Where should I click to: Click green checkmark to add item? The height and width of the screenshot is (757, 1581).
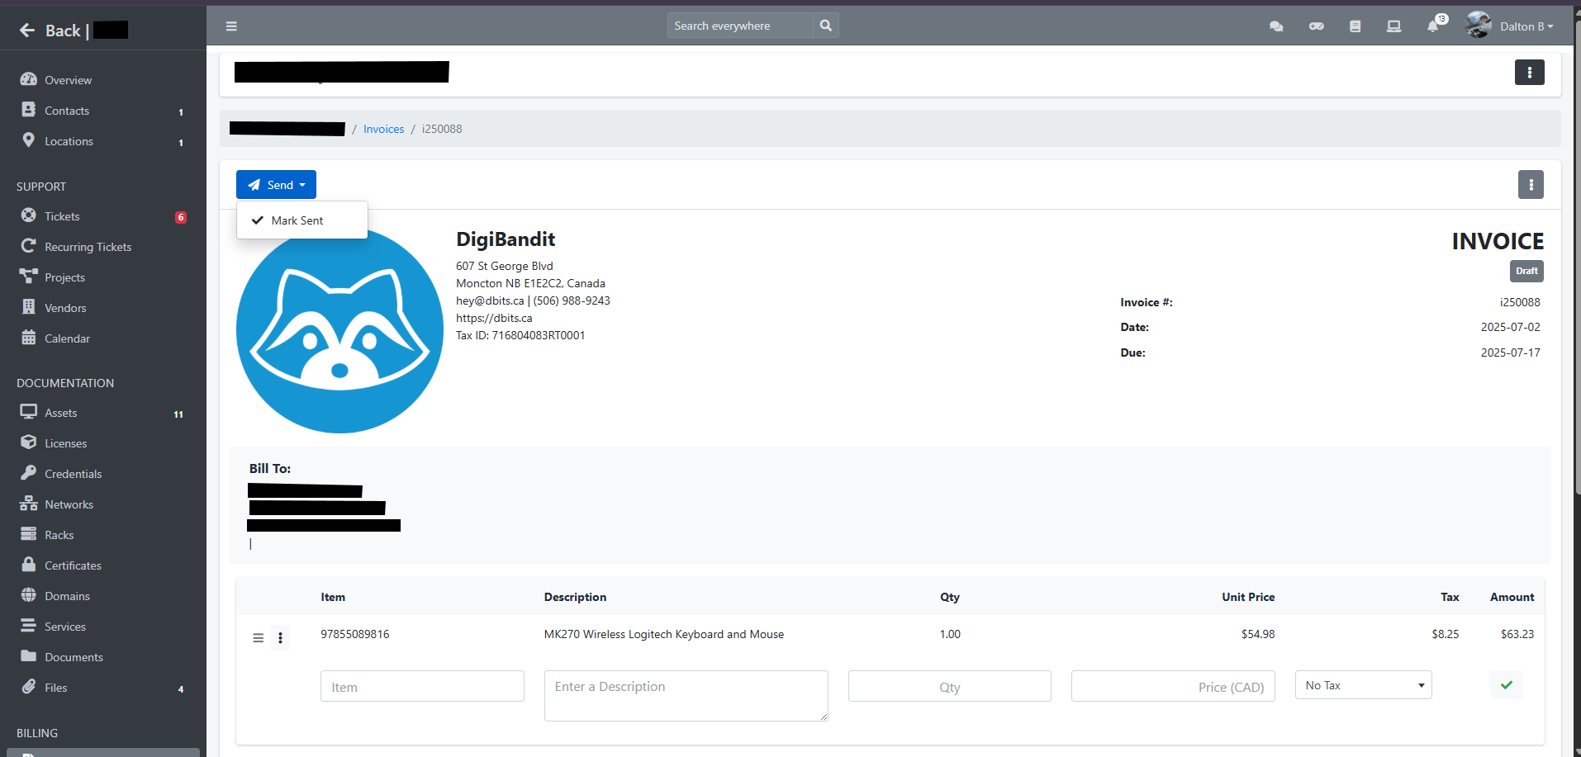pos(1506,685)
